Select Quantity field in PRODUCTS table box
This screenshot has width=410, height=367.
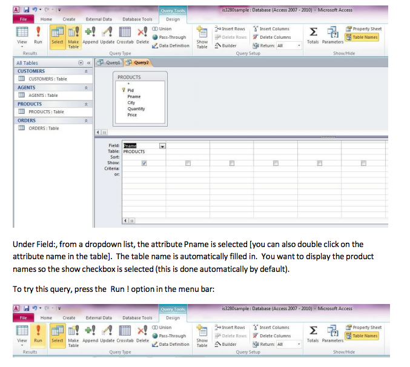pyautogui.click(x=136, y=109)
